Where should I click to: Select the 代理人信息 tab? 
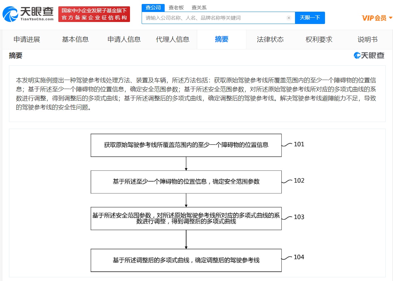[x=173, y=39]
